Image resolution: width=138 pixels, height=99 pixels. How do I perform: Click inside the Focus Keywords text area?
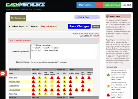[x=64, y=51]
